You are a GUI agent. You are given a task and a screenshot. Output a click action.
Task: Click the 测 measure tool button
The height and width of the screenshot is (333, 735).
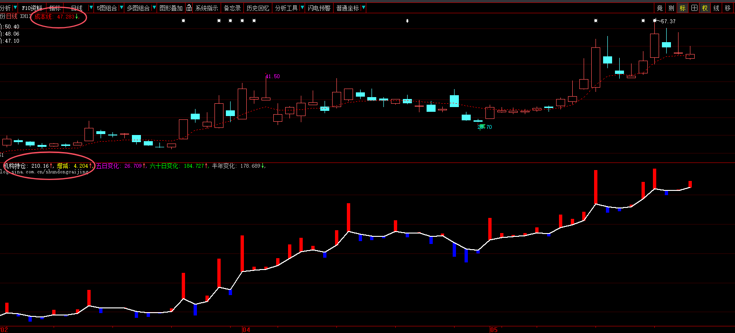671,8
